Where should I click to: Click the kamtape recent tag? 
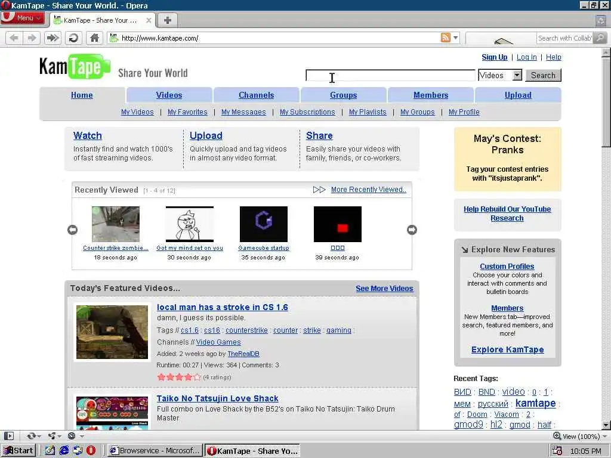click(x=535, y=403)
